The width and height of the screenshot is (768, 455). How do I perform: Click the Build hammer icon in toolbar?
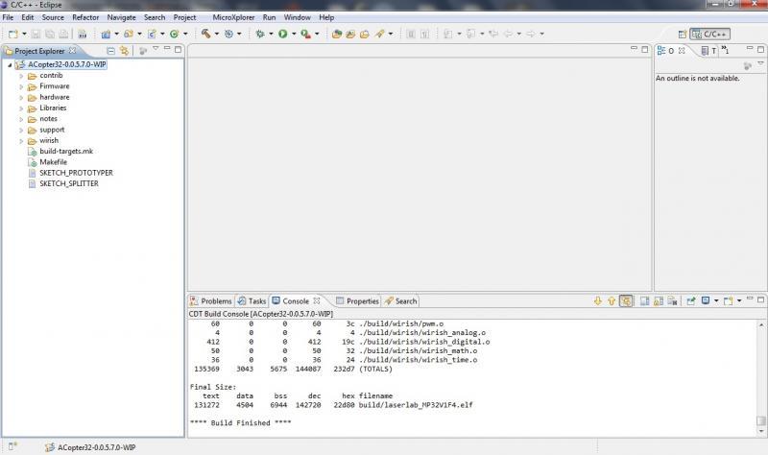[x=204, y=34]
